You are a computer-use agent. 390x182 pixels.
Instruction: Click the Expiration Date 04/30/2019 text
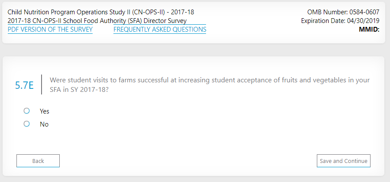(x=340, y=21)
